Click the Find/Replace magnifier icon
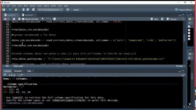 click(x=43, y=19)
